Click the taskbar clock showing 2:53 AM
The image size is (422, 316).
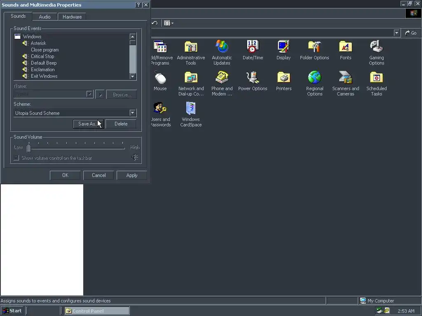[406, 311]
